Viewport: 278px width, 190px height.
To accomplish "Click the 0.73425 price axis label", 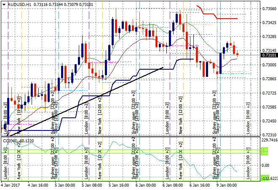I will tap(269, 22).
